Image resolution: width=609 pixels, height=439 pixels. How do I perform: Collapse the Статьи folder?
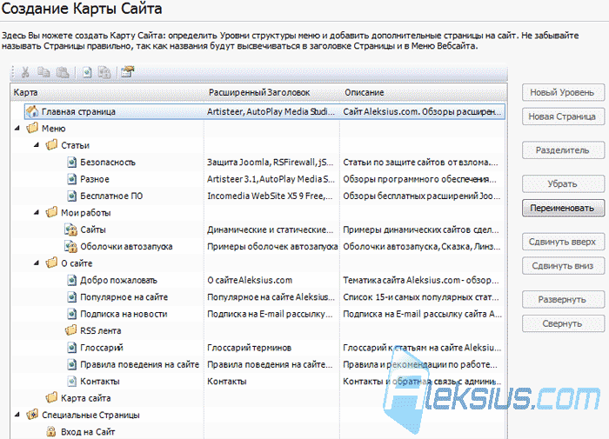[x=37, y=145]
